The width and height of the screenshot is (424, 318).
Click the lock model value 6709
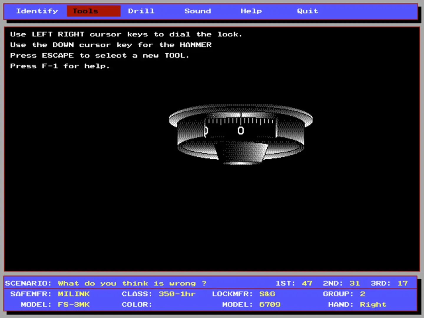click(x=270, y=304)
